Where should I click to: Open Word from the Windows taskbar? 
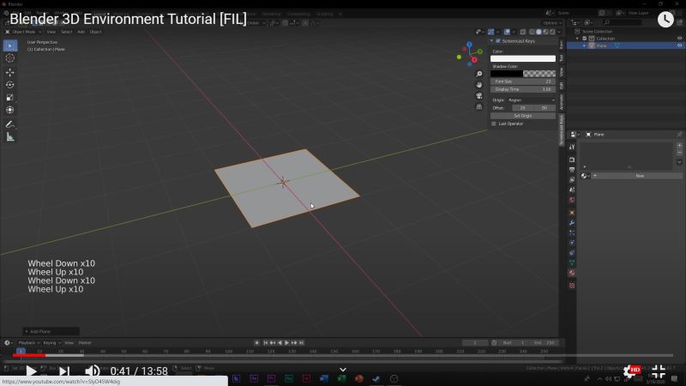(324, 379)
